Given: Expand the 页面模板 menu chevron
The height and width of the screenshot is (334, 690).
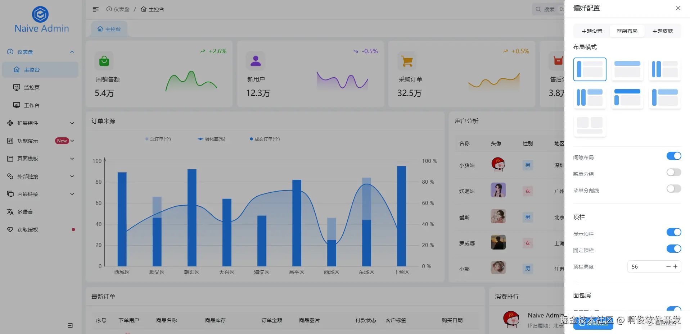Looking at the screenshot, I should [x=72, y=159].
